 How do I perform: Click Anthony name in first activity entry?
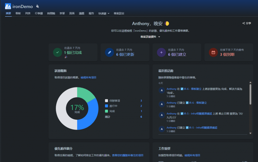click(171, 89)
